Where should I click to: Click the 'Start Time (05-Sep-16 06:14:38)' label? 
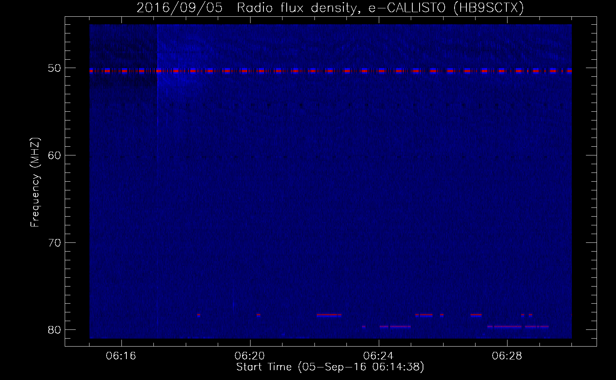point(330,367)
